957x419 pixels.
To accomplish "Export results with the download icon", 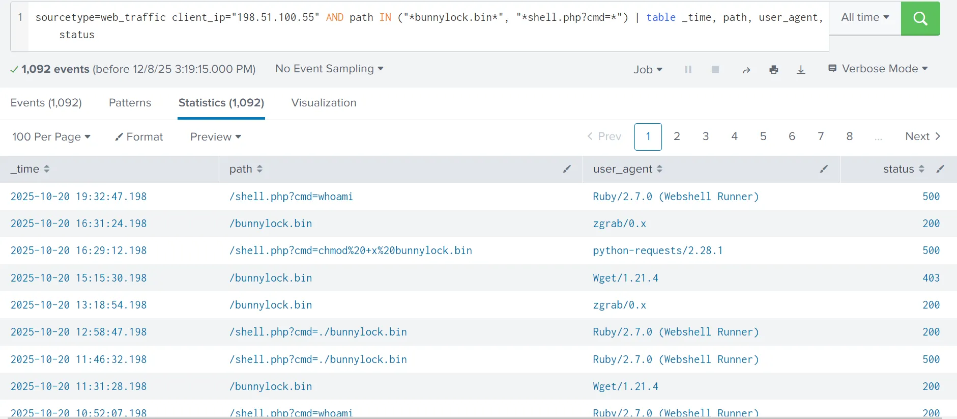I will pos(801,70).
